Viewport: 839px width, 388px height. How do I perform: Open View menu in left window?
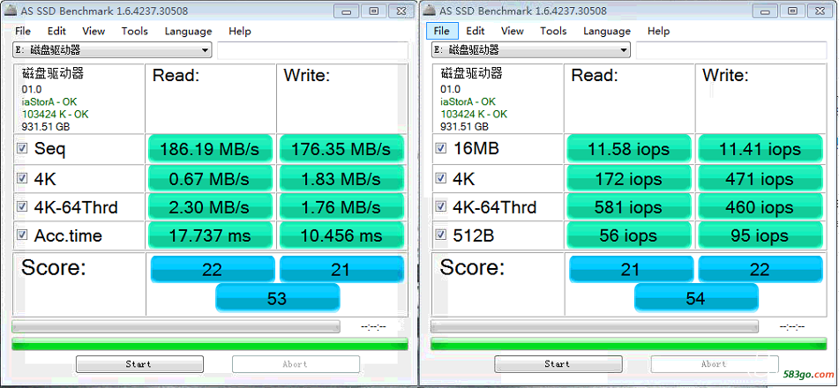pyautogui.click(x=94, y=31)
